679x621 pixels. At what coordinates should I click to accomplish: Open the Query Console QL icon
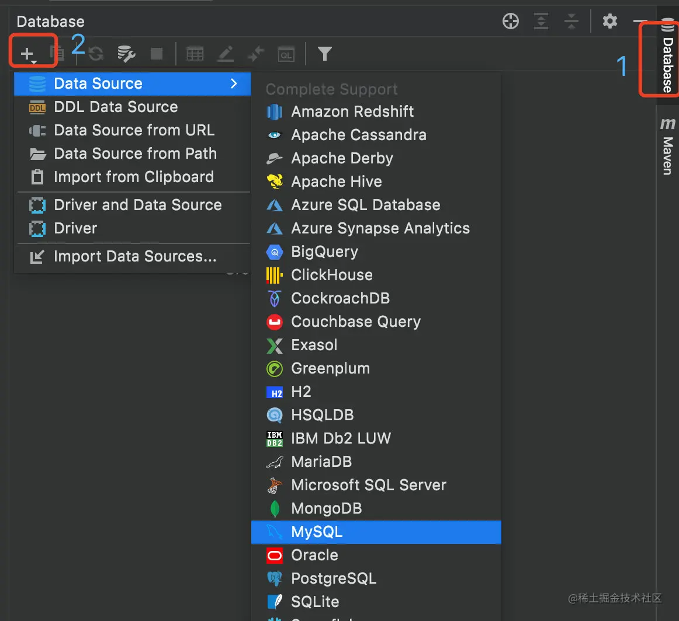coord(286,54)
